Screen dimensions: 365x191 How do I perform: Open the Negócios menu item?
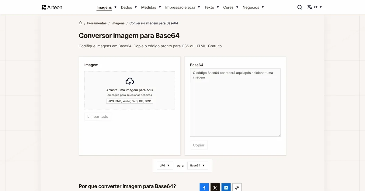point(251,7)
